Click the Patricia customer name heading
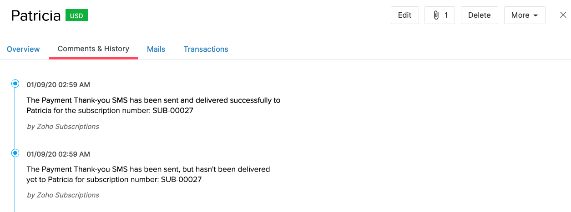Screen dimensions: 571x212 pyautogui.click(x=36, y=16)
